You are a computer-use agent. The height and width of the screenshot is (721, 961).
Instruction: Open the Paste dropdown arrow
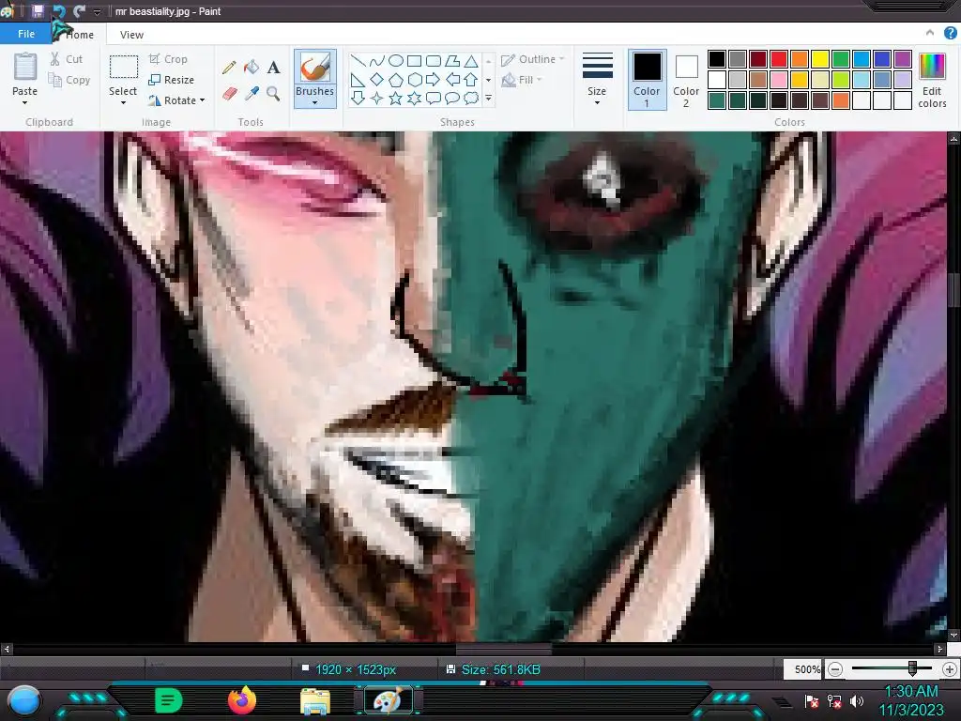[24, 103]
